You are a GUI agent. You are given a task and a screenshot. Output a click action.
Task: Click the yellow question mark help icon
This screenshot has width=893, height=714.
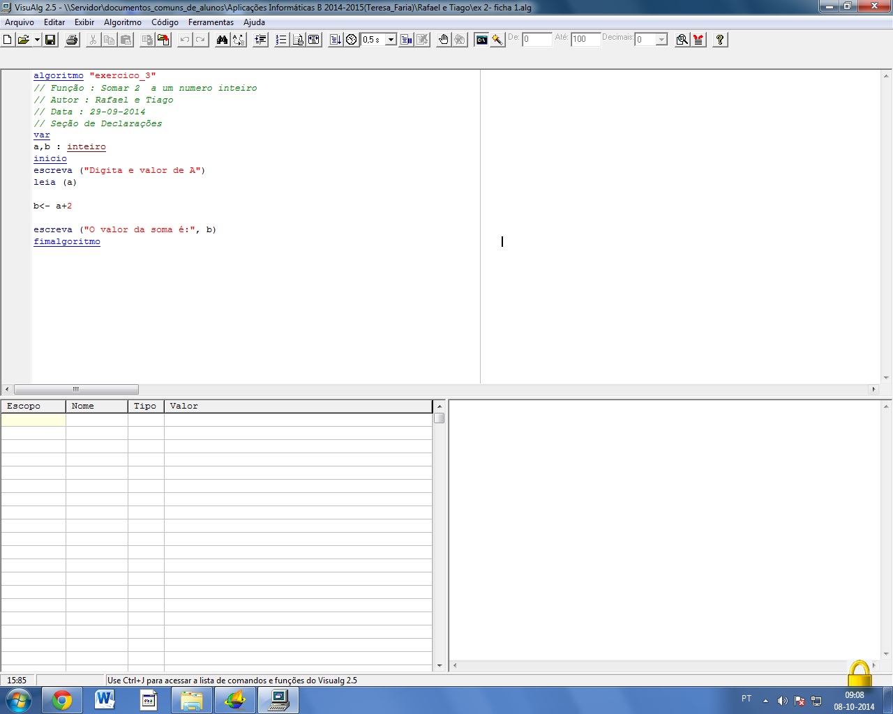720,40
